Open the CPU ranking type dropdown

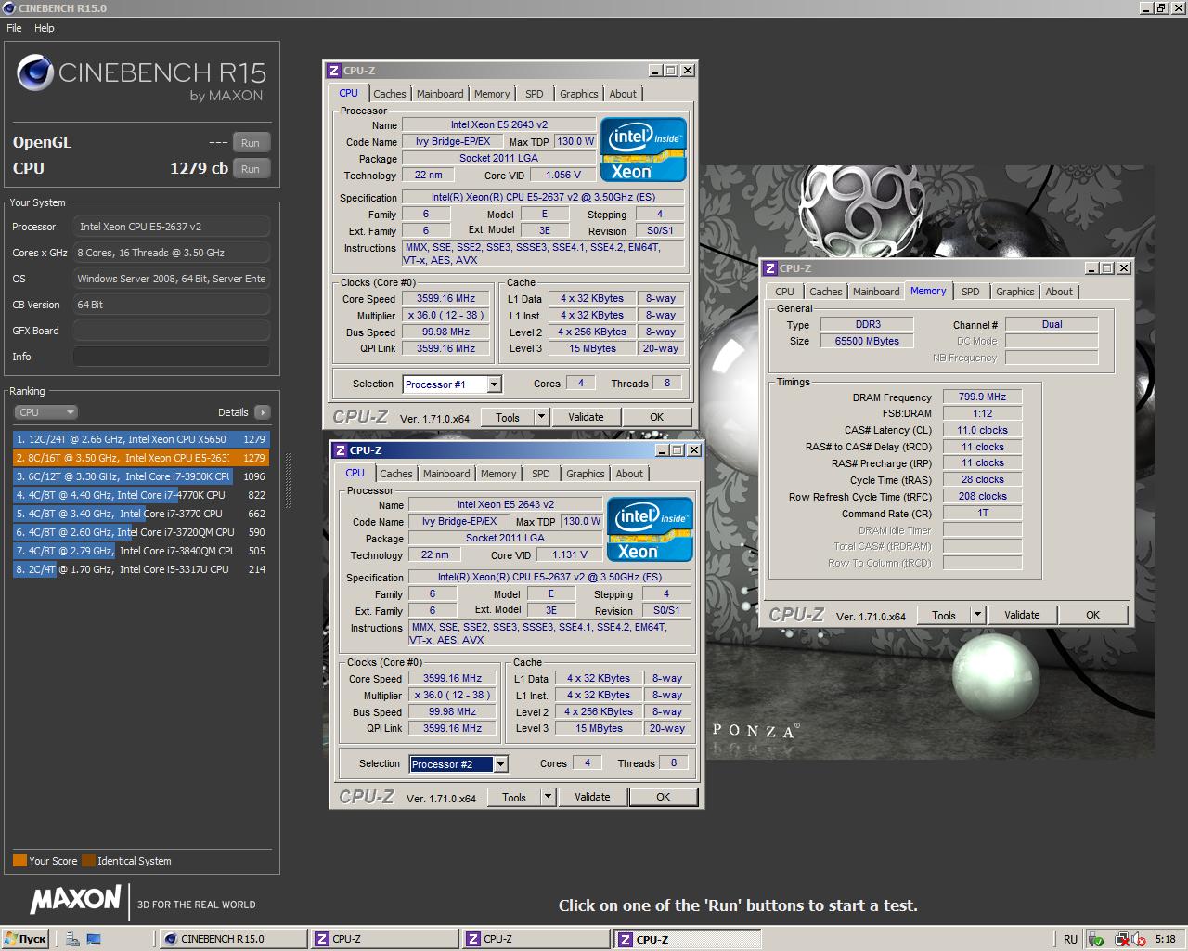pos(45,412)
